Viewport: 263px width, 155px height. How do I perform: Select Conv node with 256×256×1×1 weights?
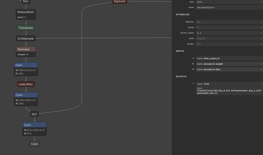point(26,95)
